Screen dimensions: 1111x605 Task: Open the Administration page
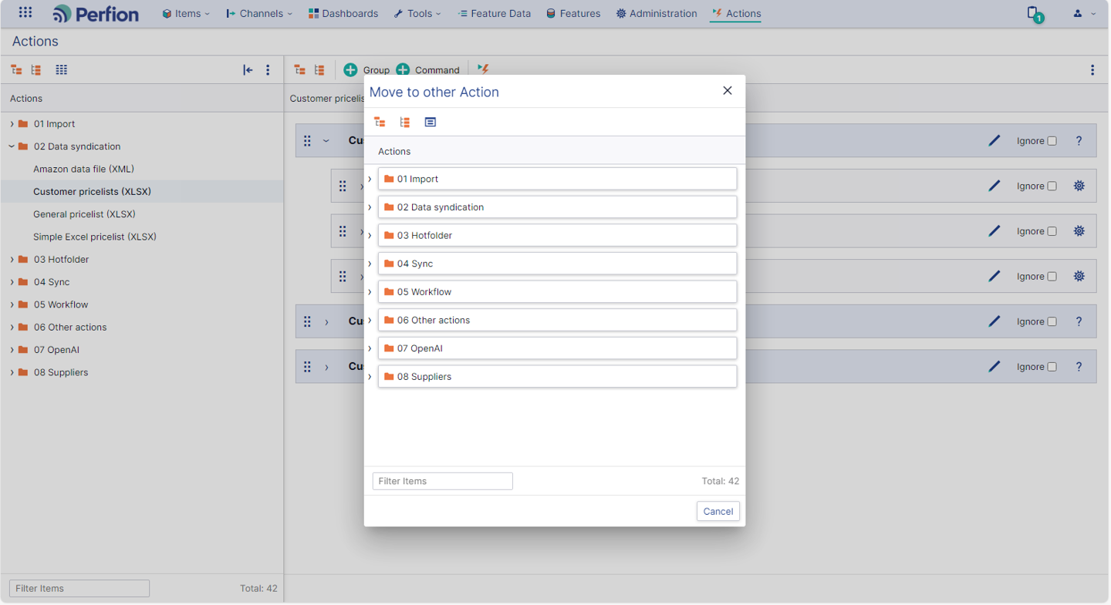657,13
